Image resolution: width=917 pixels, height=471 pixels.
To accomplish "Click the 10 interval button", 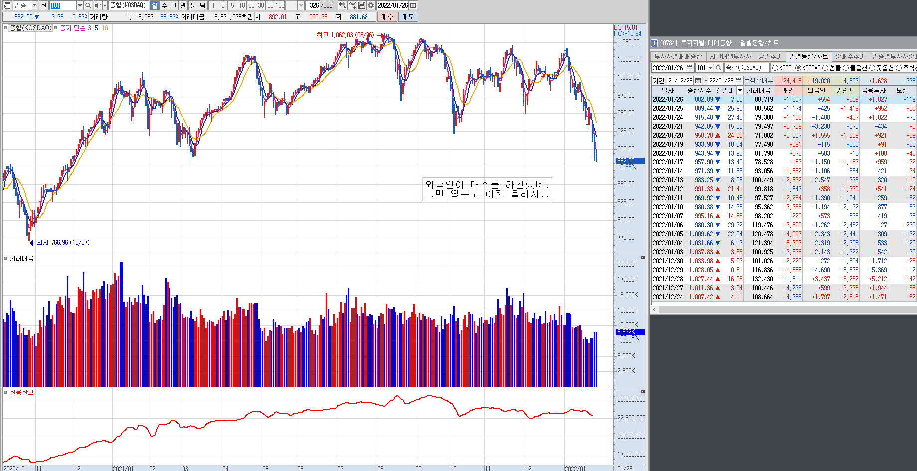I will click(x=242, y=5).
